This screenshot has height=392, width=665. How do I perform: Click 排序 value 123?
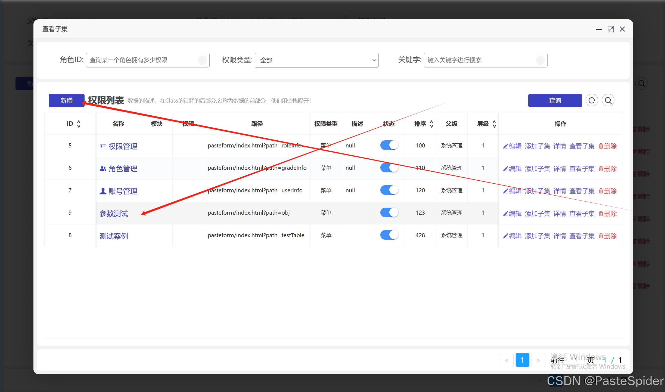pyautogui.click(x=420, y=213)
